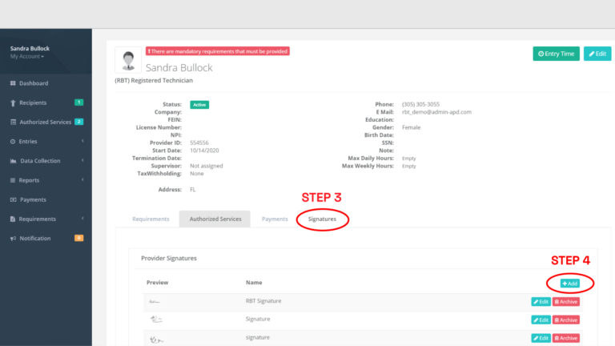Click the Dashboard grid icon in sidebar
The height and width of the screenshot is (346, 615).
[13, 83]
